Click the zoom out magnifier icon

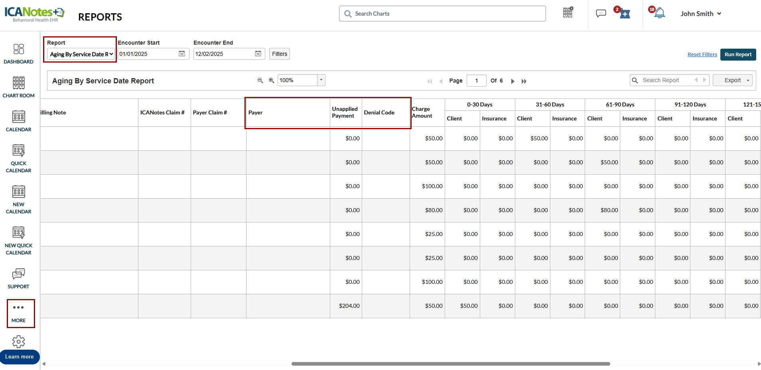coord(260,81)
